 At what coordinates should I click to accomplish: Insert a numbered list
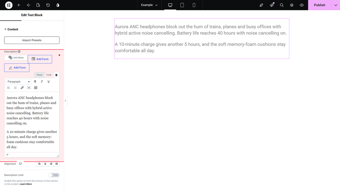tap(15, 88)
